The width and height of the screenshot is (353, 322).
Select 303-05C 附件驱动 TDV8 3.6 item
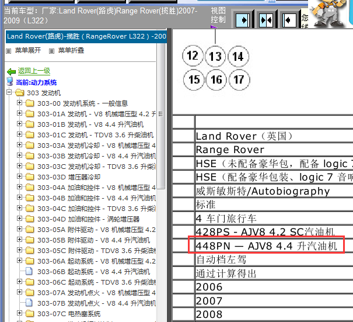(x=97, y=251)
